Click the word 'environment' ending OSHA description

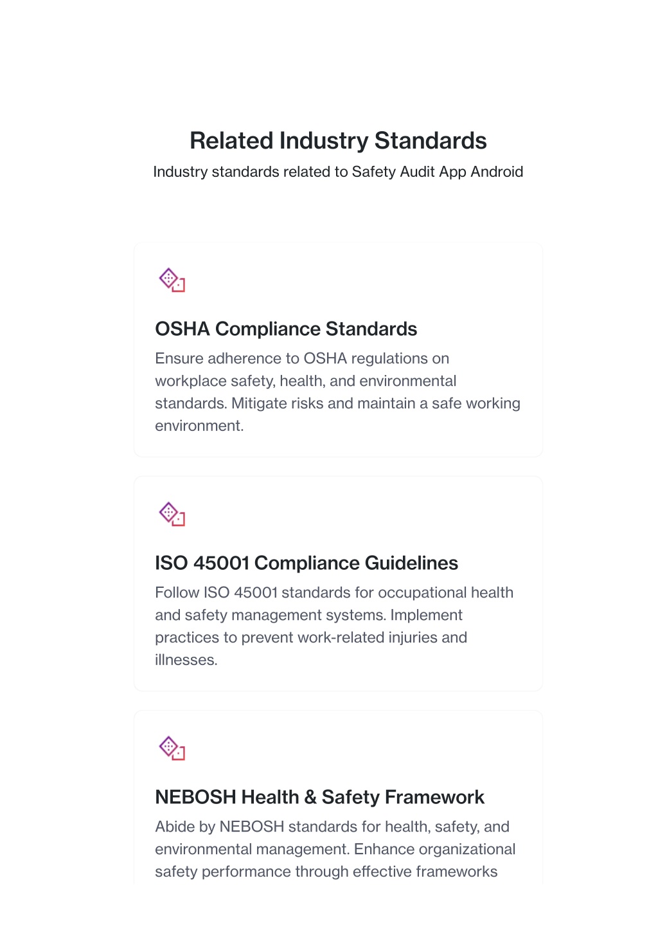click(198, 426)
